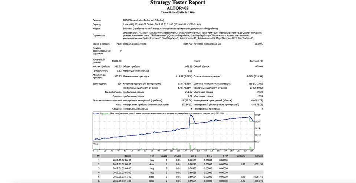Select profit factor value '1.82'

[119, 71]
